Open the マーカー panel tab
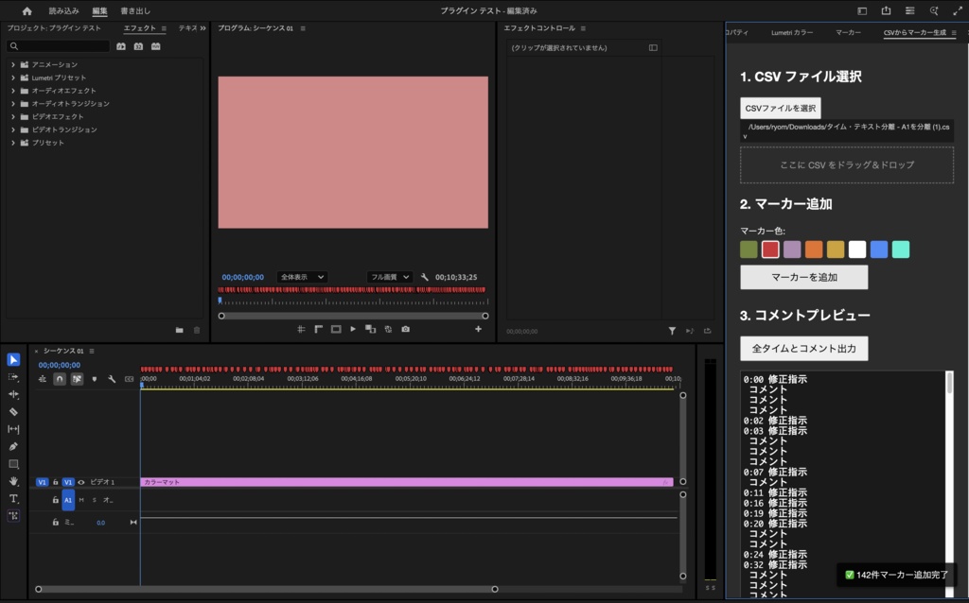 tap(848, 33)
